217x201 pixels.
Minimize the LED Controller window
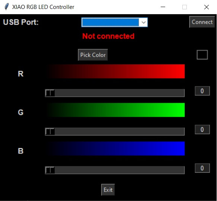click(163, 7)
